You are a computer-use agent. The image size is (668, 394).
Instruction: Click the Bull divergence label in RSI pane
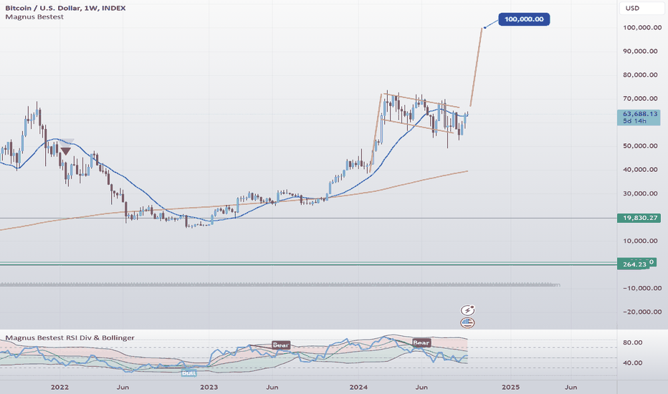click(x=189, y=373)
